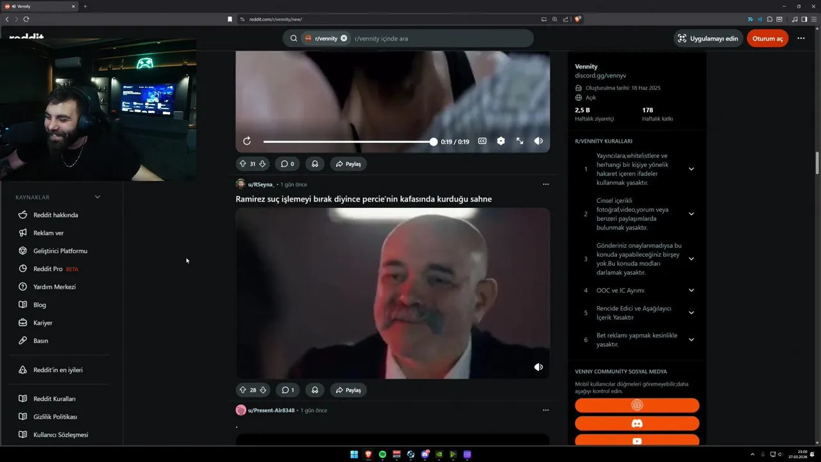Open Windows Start menu
This screenshot has width=821, height=462.
tap(354, 454)
